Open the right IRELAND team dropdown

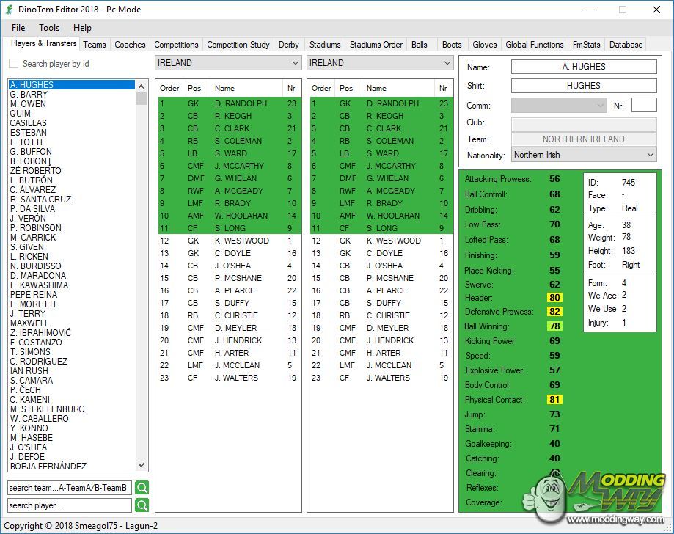tap(380, 63)
